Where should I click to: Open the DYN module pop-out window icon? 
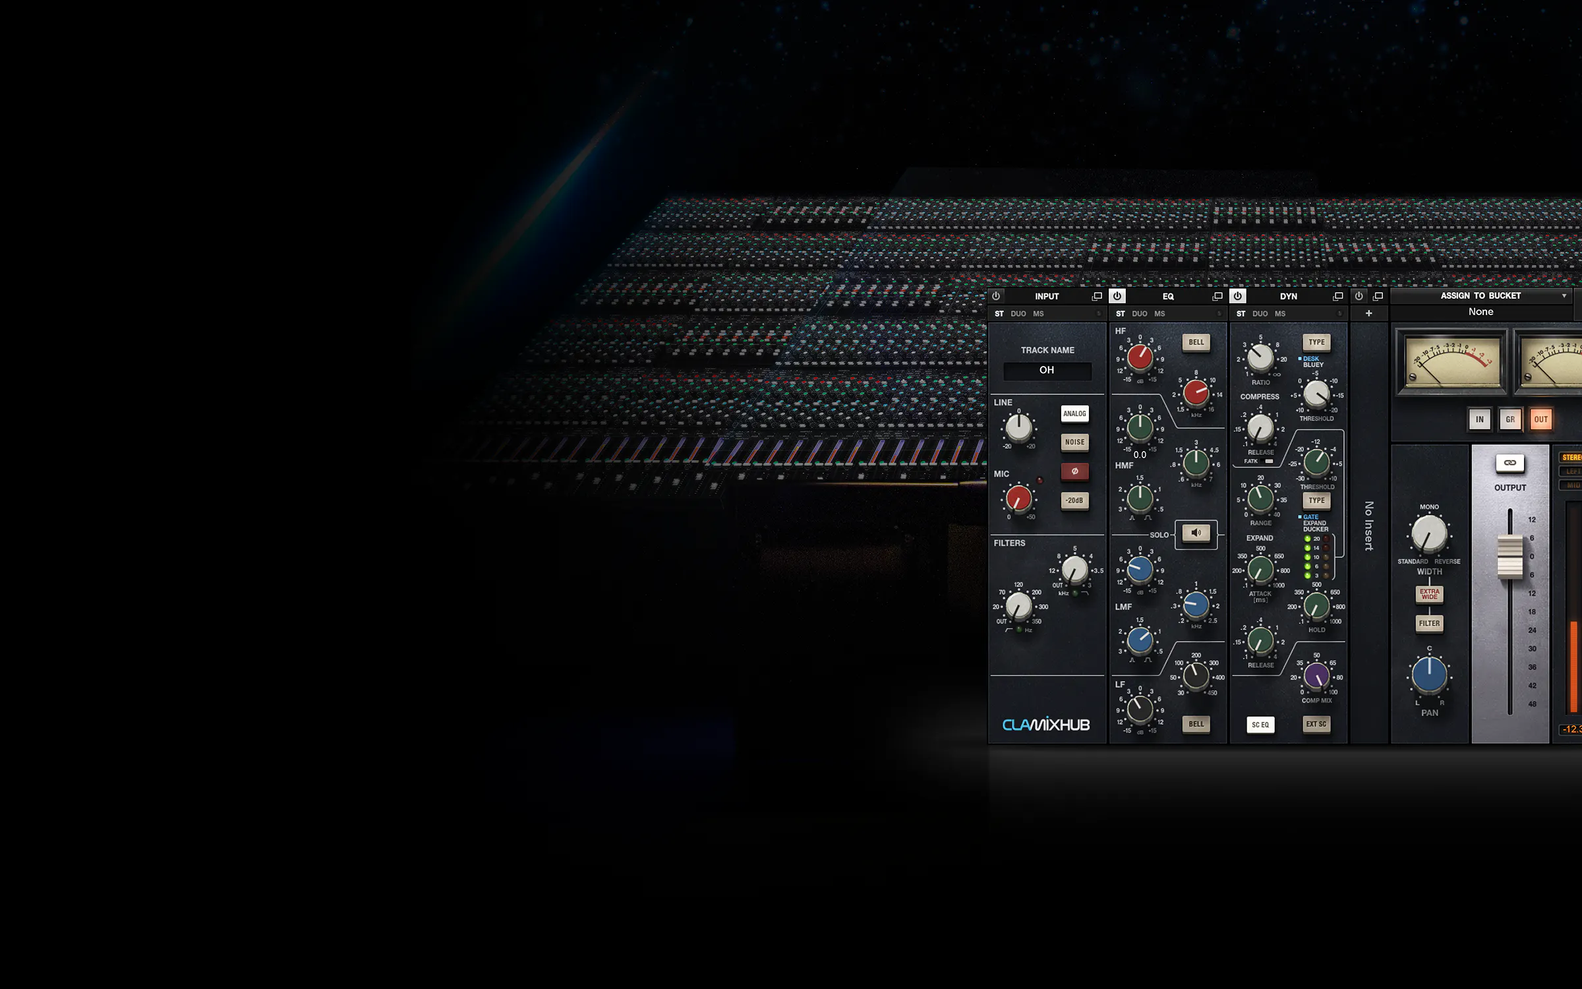point(1338,296)
